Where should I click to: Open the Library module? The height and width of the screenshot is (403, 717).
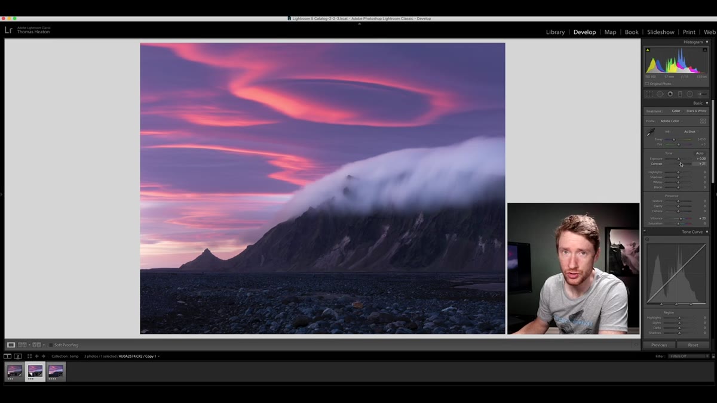(555, 32)
